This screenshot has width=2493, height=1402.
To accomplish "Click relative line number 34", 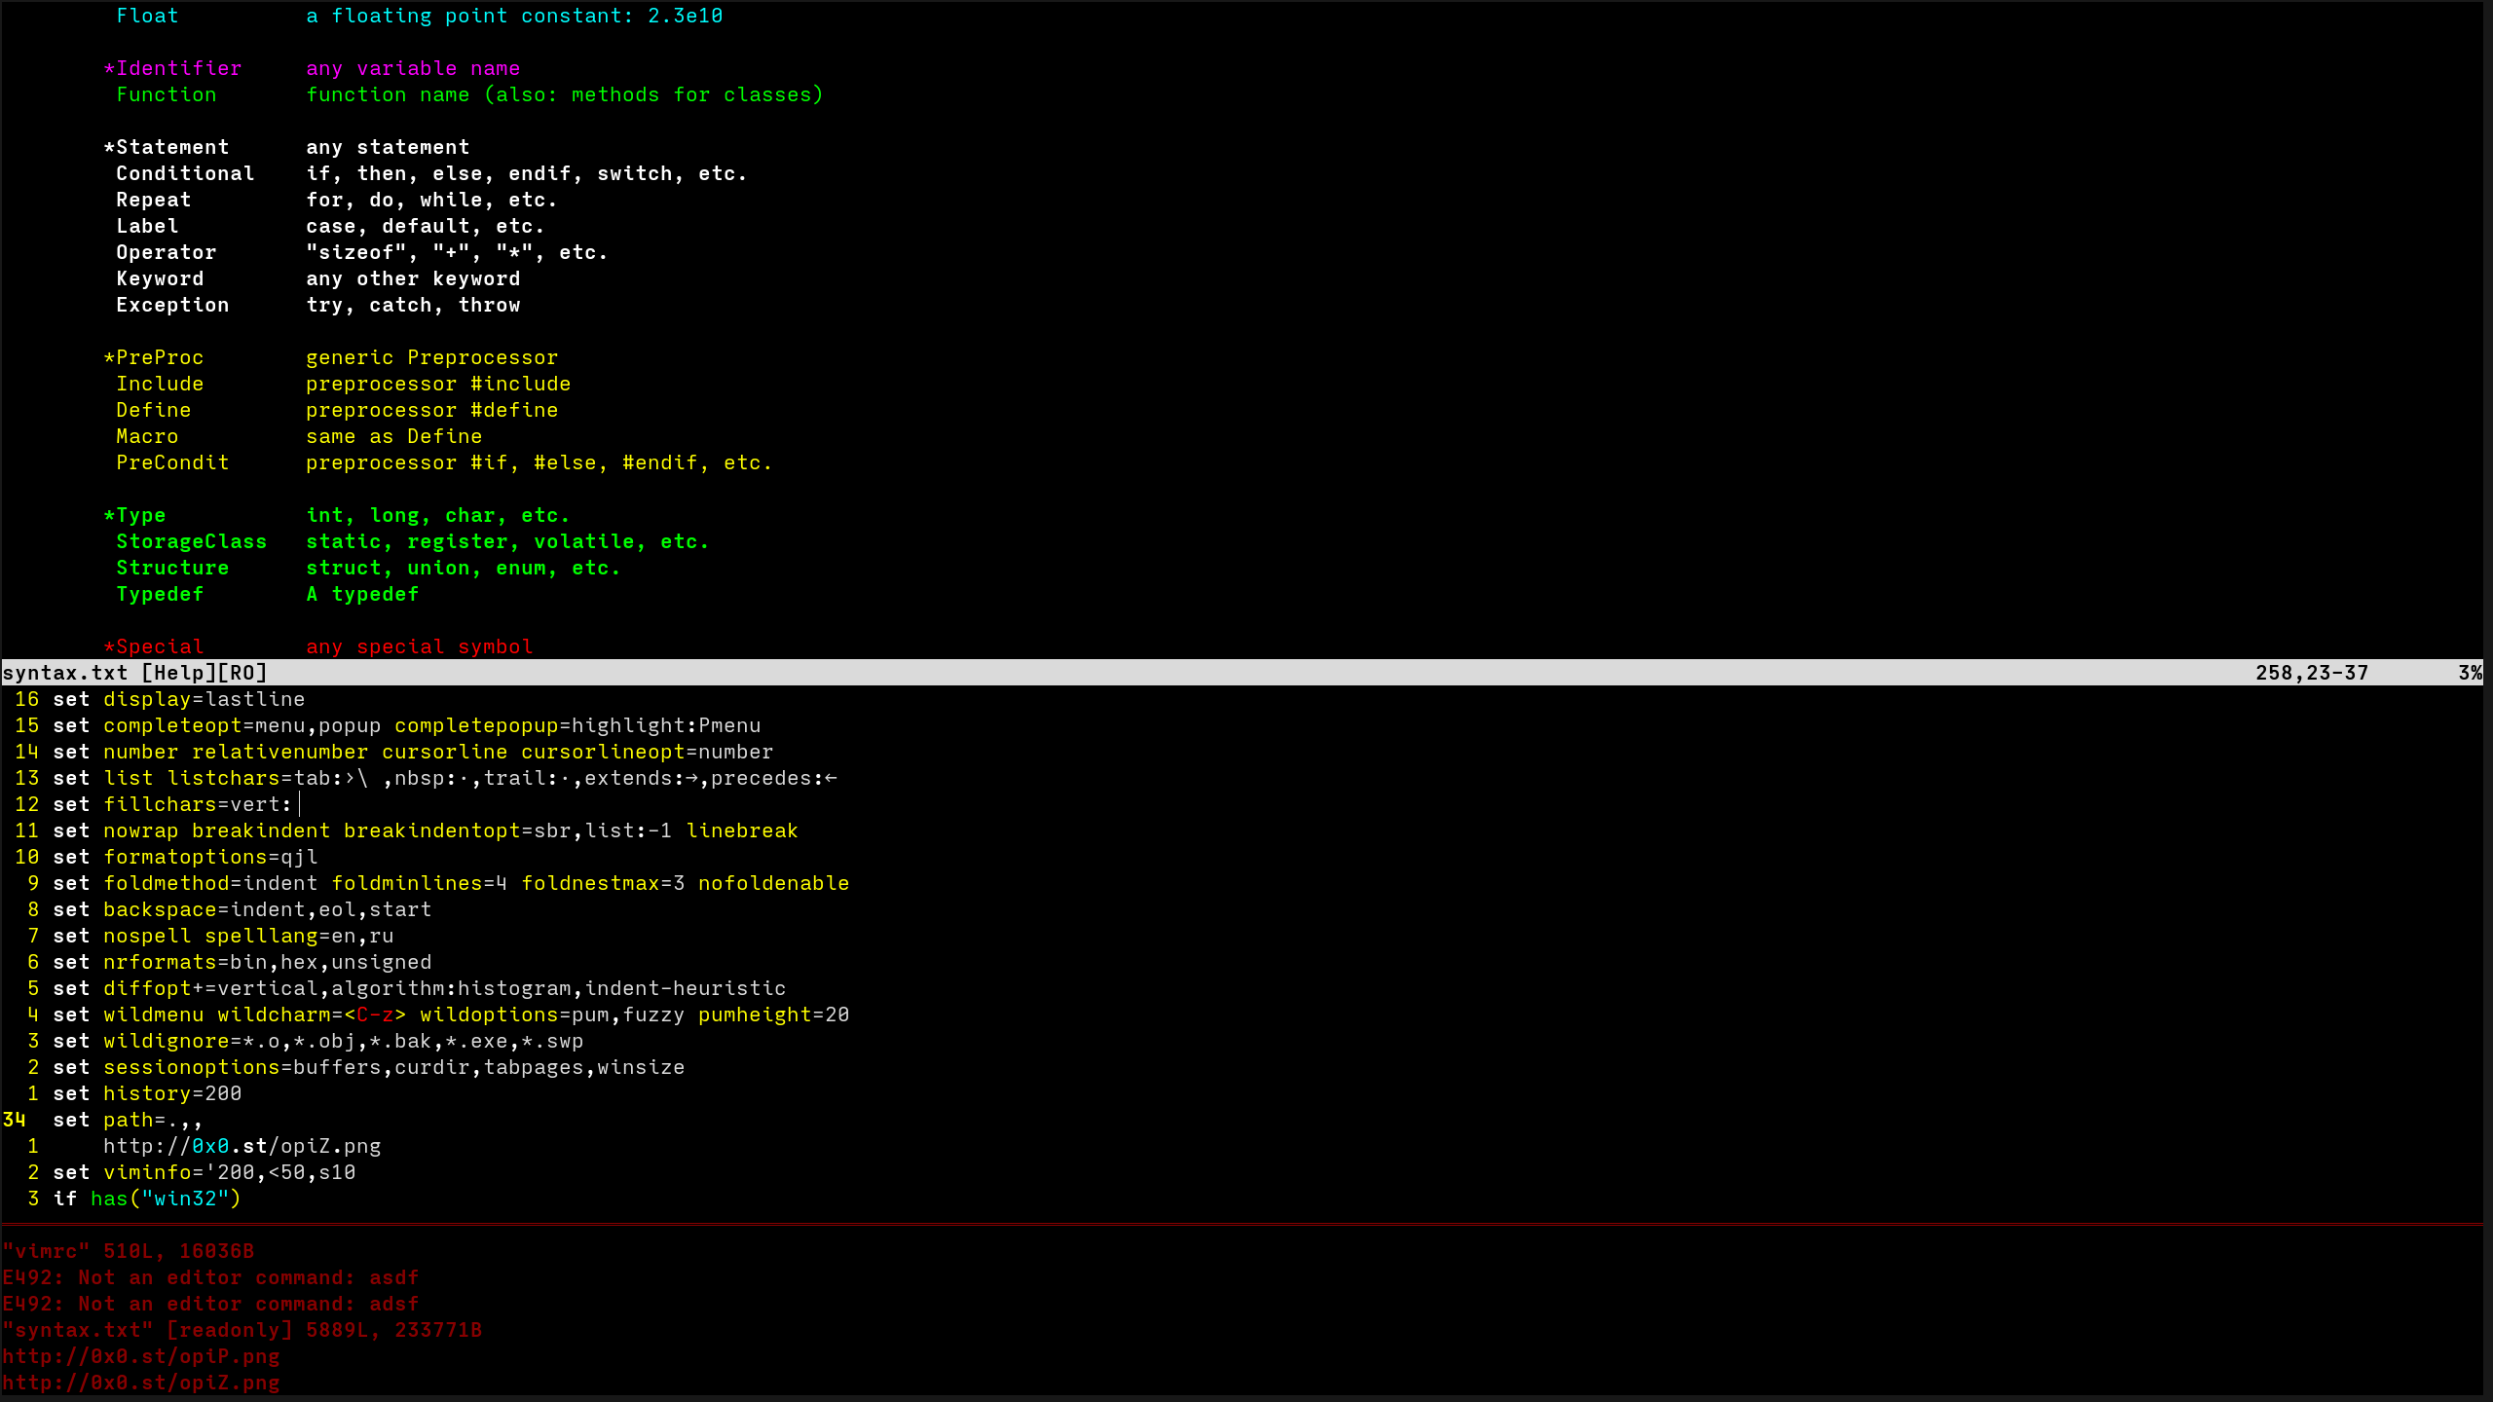I will pos(16,1120).
